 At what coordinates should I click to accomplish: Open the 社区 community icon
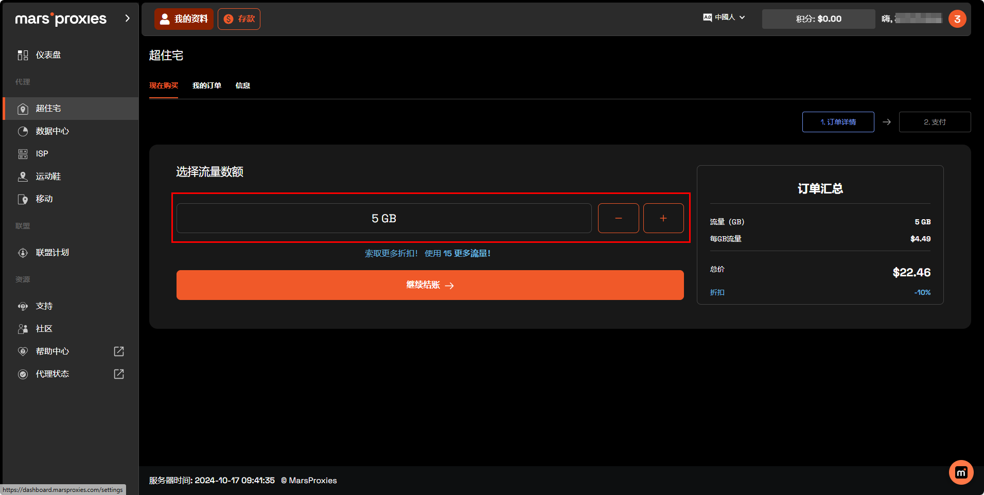[23, 329]
